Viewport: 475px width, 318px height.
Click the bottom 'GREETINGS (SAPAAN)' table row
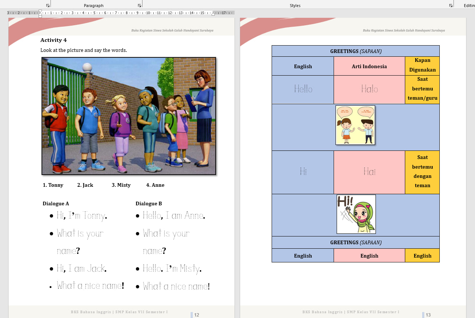pos(356,242)
